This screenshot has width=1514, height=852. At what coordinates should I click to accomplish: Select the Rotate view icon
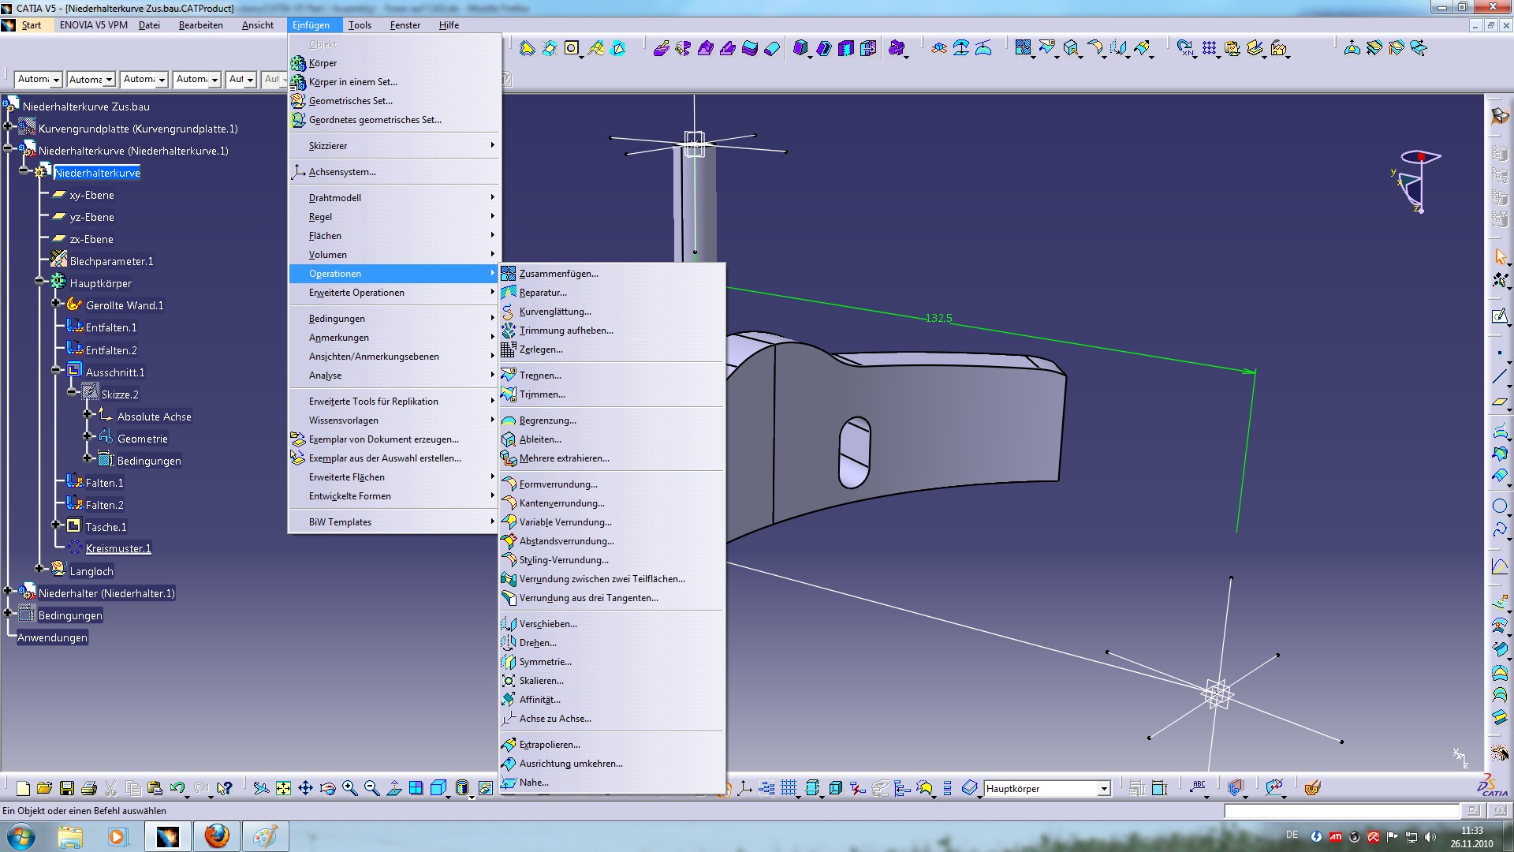pyautogui.click(x=327, y=788)
